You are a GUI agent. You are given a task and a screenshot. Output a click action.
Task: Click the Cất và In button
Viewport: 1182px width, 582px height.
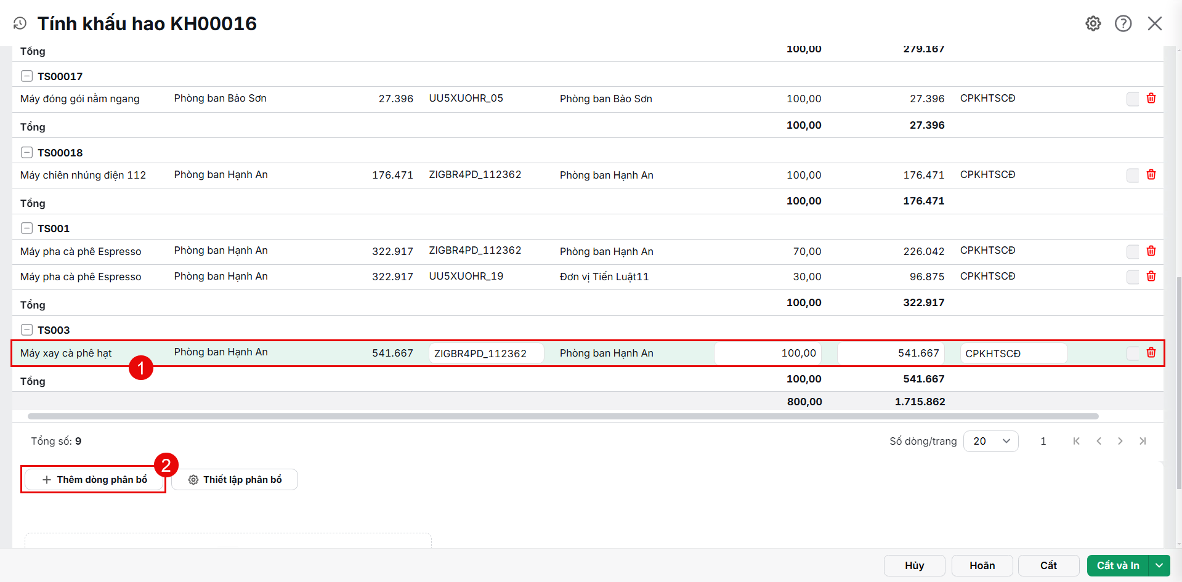tap(1118, 565)
